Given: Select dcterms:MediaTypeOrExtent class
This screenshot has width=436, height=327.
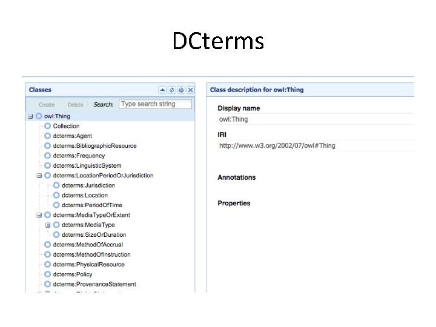Looking at the screenshot, I should (x=91, y=215).
